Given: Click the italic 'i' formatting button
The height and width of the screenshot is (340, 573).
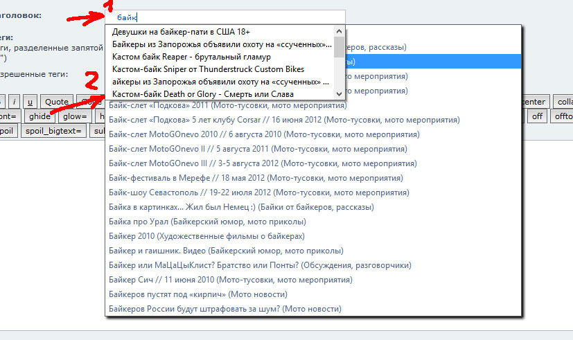Looking at the screenshot, I should tap(14, 102).
